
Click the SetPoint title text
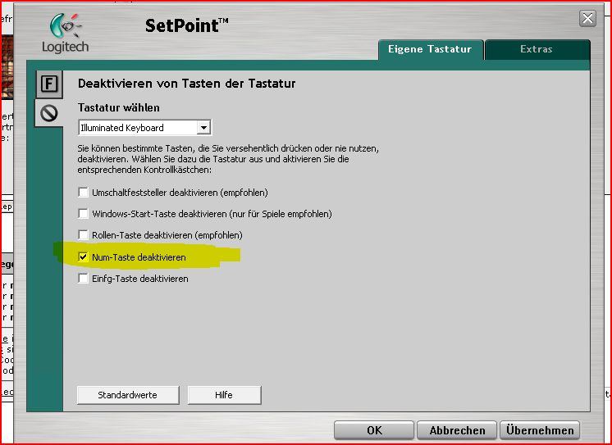click(186, 25)
